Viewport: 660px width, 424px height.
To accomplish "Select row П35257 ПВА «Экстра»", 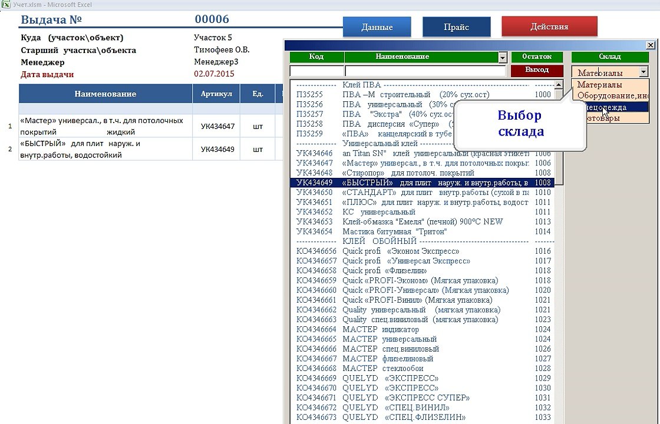I will pos(423,114).
